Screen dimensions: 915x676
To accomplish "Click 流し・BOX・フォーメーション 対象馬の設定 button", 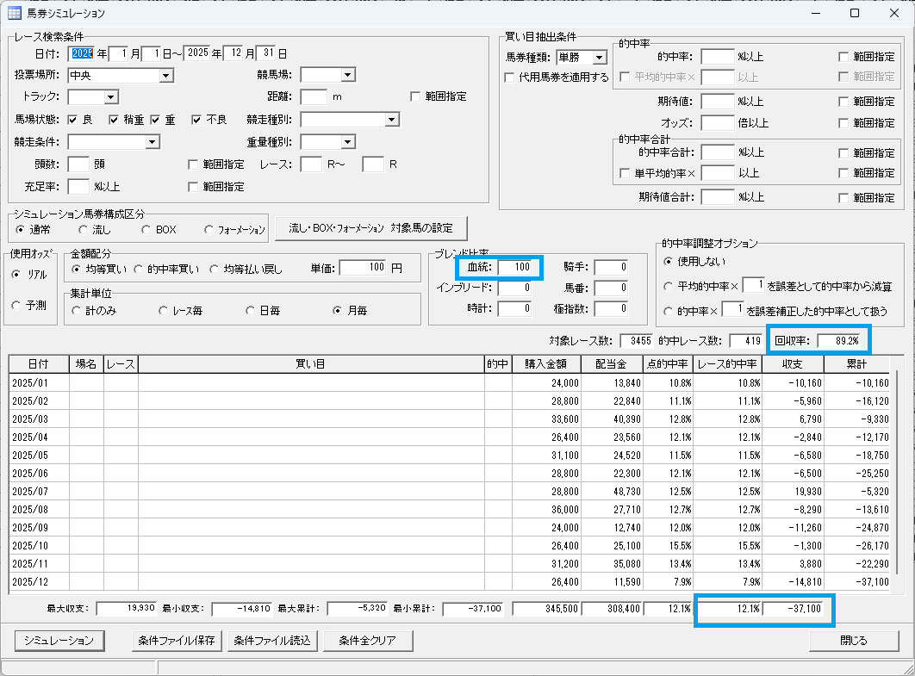I will tap(371, 228).
